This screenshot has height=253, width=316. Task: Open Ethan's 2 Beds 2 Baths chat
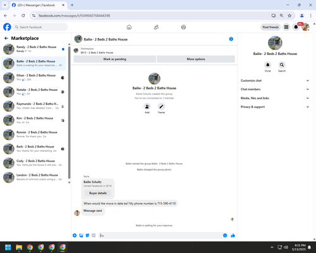33,78
